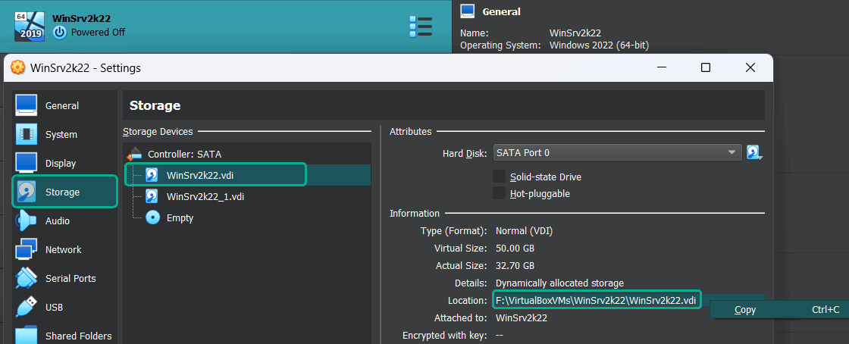Click the Display screen icon
The height and width of the screenshot is (344, 849).
click(26, 163)
